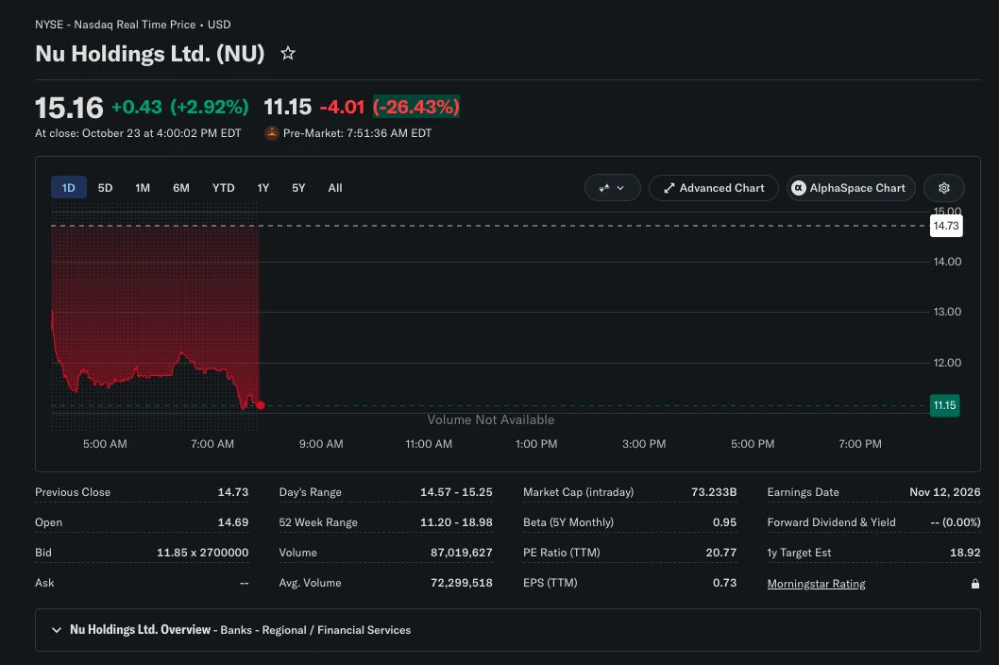The image size is (999, 665).
Task: Open the chart type dropdown
Action: (612, 188)
